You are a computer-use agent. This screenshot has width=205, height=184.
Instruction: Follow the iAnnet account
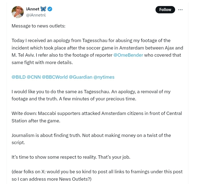(165, 10)
